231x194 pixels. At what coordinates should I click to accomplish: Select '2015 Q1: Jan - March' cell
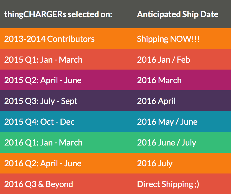tap(43, 60)
